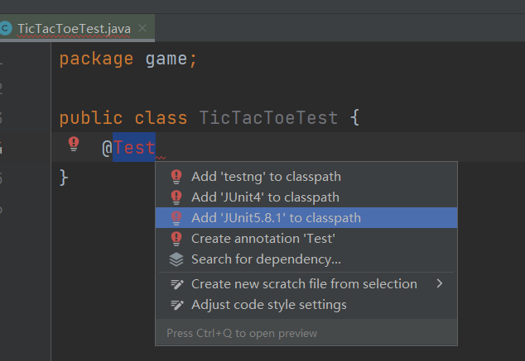Click the Java class icon on the TicTacToeTest.java tab
Screen dimensions: 525x361
click(x=6, y=28)
